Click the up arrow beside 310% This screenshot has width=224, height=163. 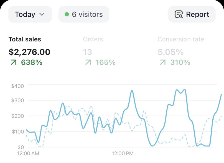[x=163, y=62]
